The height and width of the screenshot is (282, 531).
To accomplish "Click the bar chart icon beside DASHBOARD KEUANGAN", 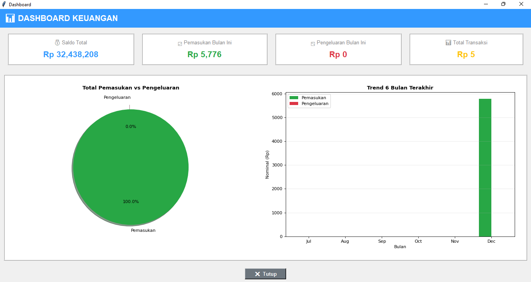I will click(10, 18).
